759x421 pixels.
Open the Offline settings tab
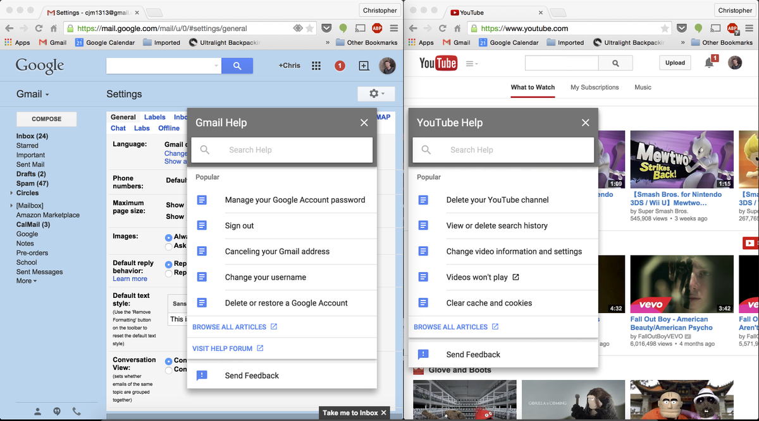(x=169, y=128)
